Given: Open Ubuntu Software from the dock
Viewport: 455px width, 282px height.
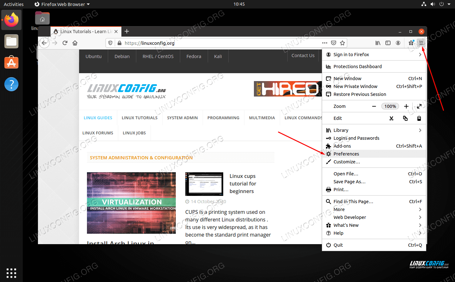Looking at the screenshot, I should click(11, 63).
